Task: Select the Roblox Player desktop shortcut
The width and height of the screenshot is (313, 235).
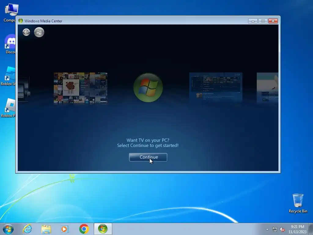Action: [x=8, y=108]
